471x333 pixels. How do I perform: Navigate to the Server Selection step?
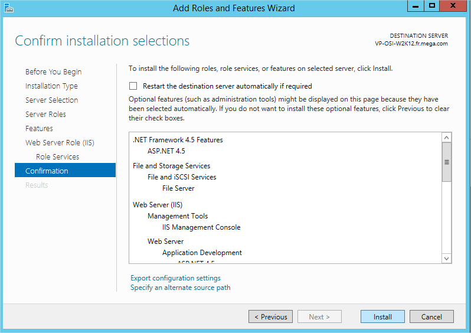[51, 100]
